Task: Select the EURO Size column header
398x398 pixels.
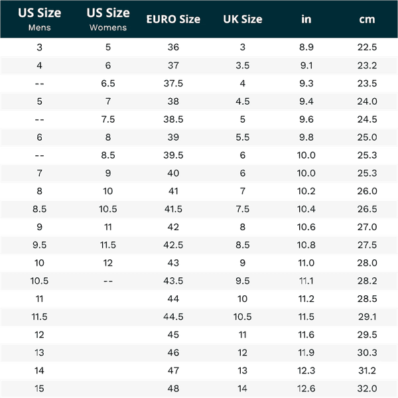Action: pyautogui.click(x=173, y=19)
